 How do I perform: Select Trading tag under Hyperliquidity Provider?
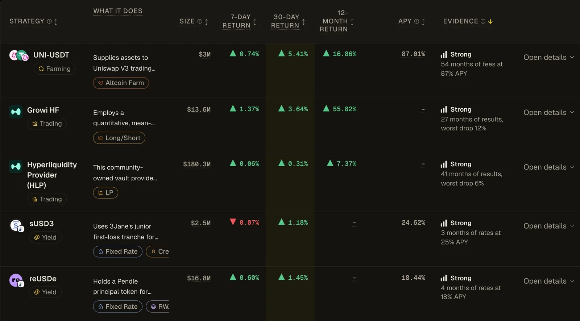[47, 199]
